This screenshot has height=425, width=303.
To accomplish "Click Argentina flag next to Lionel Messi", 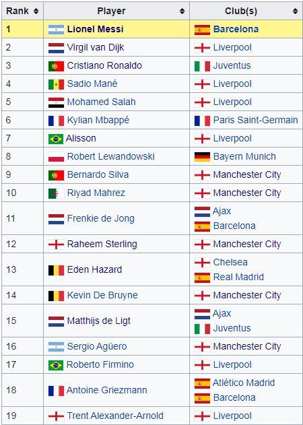I will [56, 30].
